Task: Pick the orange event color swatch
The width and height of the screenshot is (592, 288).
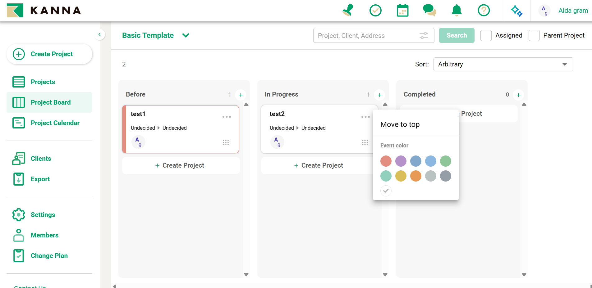Action: pos(415,176)
